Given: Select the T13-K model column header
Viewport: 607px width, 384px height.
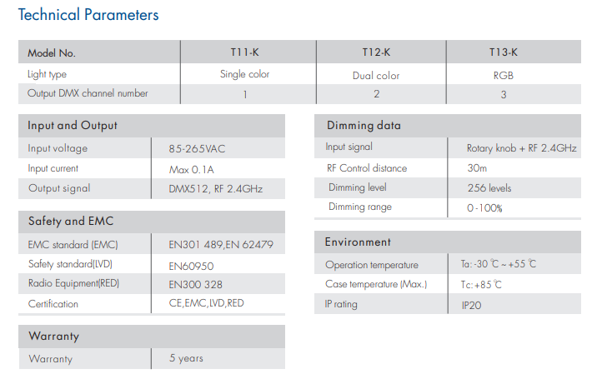Looking at the screenshot, I should point(504,52).
